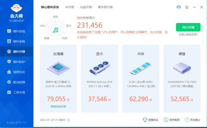Click the 硬盘 card title

click(182, 54)
